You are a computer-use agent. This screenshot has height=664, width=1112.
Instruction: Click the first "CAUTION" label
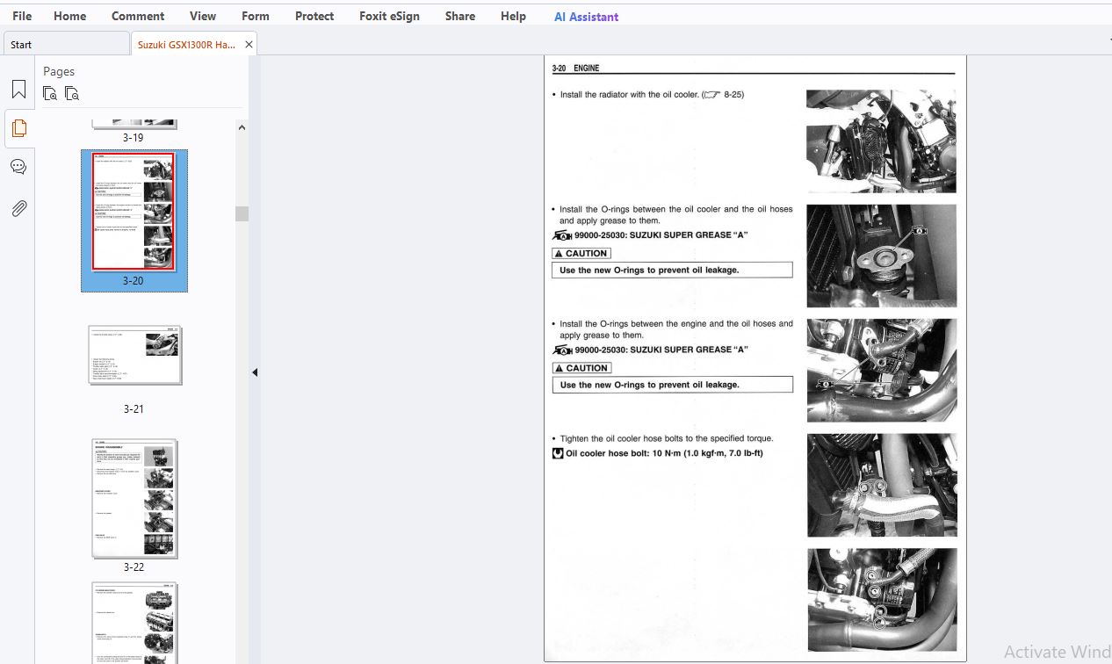[581, 253]
